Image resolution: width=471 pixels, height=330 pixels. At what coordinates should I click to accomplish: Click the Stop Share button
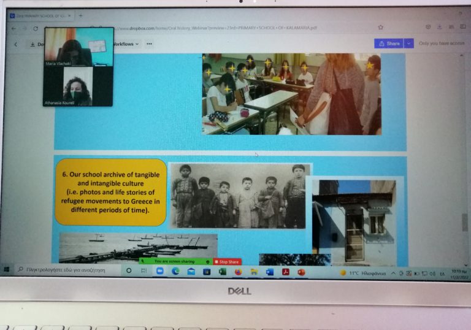tap(227, 262)
